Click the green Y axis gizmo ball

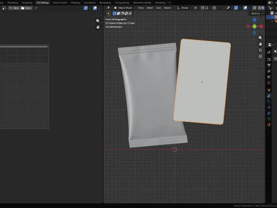254,27
